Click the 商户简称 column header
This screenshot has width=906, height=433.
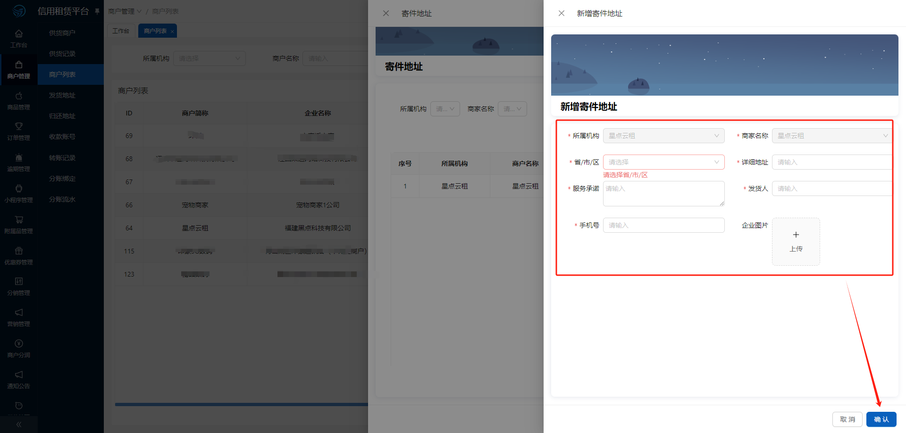click(x=195, y=113)
